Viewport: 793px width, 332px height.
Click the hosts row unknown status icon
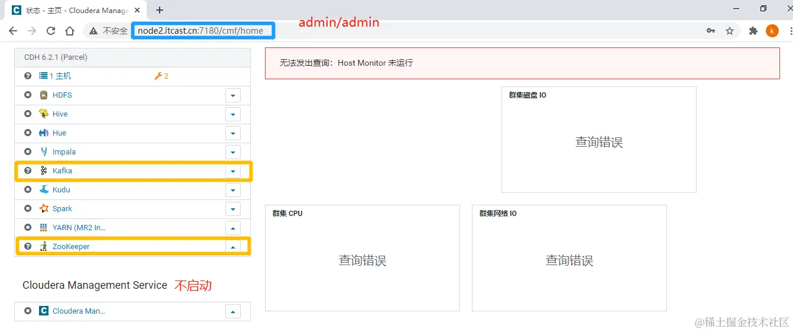[28, 76]
